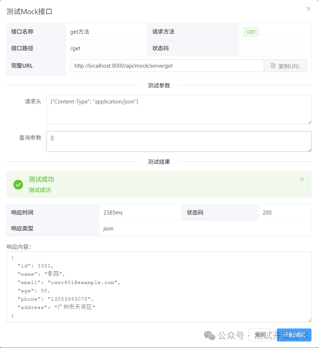
Task: Click the WeChat logo in the watermark
Action: tap(209, 335)
